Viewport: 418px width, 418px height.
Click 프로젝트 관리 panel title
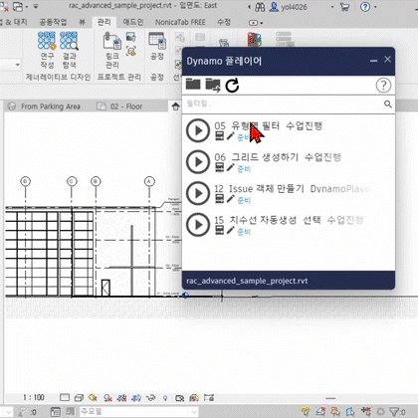click(x=118, y=77)
